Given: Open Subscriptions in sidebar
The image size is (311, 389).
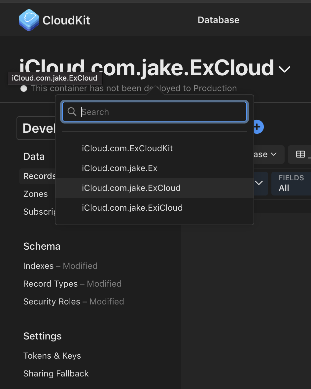Looking at the screenshot, I should [39, 212].
